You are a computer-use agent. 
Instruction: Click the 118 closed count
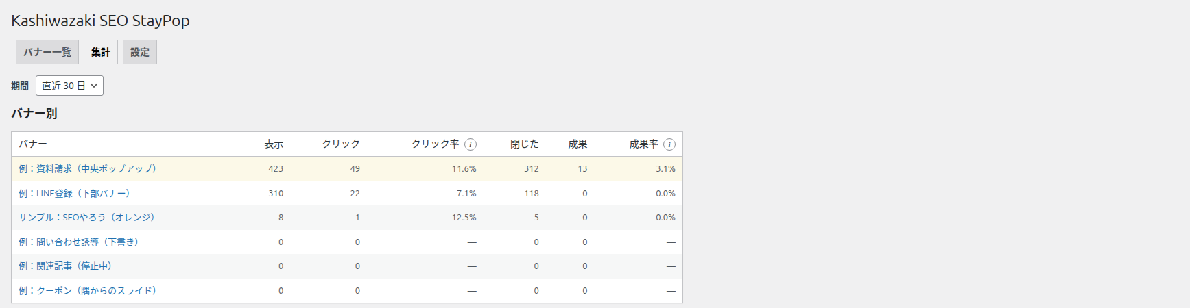tap(532, 194)
